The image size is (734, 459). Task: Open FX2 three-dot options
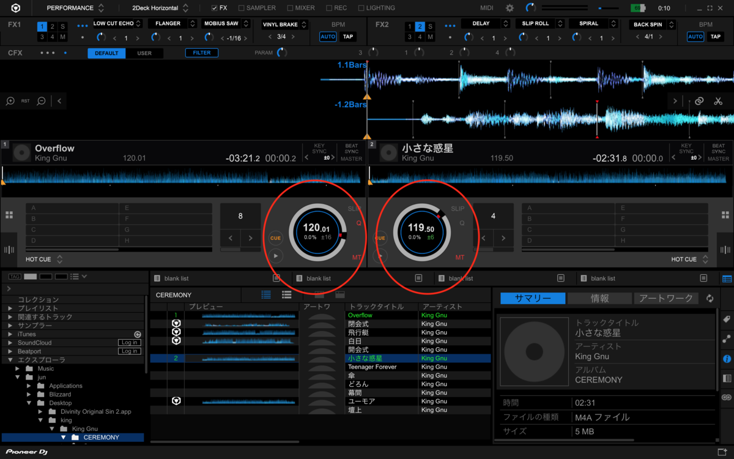point(451,26)
